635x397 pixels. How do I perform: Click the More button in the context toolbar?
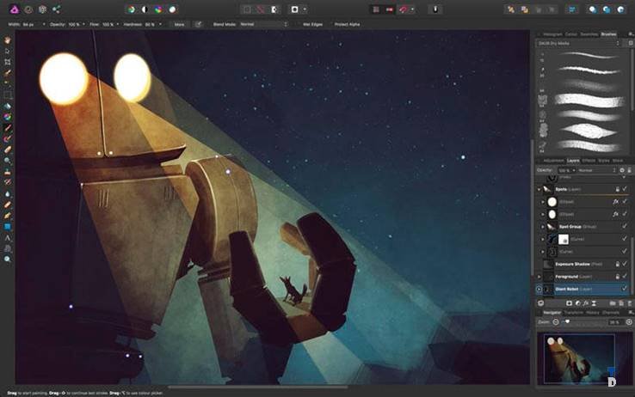pyautogui.click(x=179, y=24)
